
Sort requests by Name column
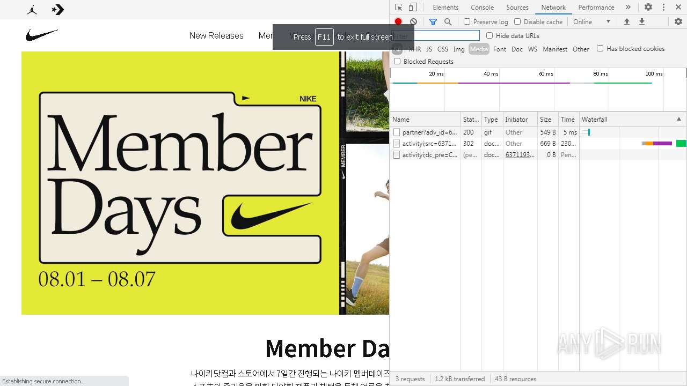[426, 119]
